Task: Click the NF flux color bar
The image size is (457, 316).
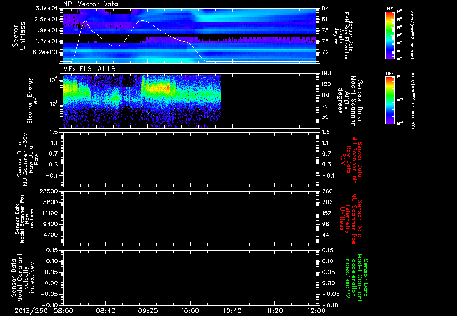Action: pyautogui.click(x=390, y=35)
